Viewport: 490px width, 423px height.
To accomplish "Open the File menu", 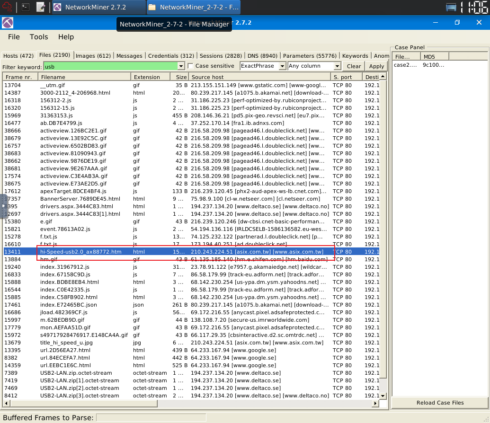I will (x=14, y=37).
